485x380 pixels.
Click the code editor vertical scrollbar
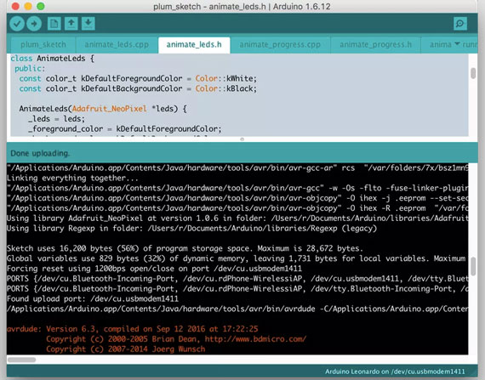point(473,73)
